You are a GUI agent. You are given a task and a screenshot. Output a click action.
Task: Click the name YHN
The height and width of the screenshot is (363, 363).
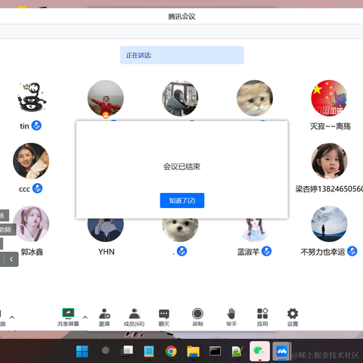(107, 252)
